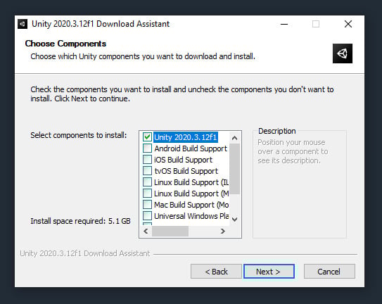Click the Unity logo in the header
This screenshot has height=304, width=382.
[x=343, y=53]
